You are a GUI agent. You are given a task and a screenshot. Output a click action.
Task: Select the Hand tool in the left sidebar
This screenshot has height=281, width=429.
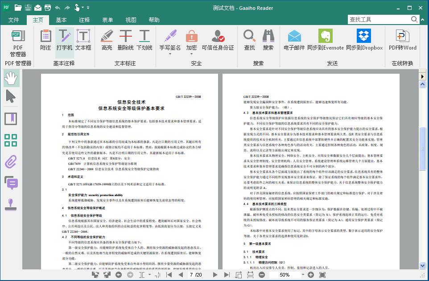tap(10, 77)
